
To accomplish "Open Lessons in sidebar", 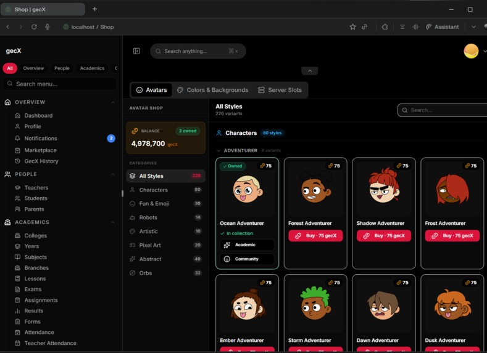I will pos(35,278).
